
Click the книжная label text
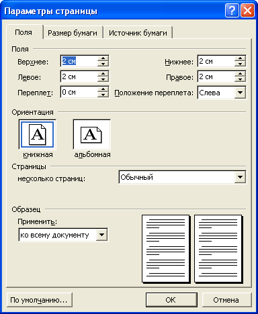[38, 155]
